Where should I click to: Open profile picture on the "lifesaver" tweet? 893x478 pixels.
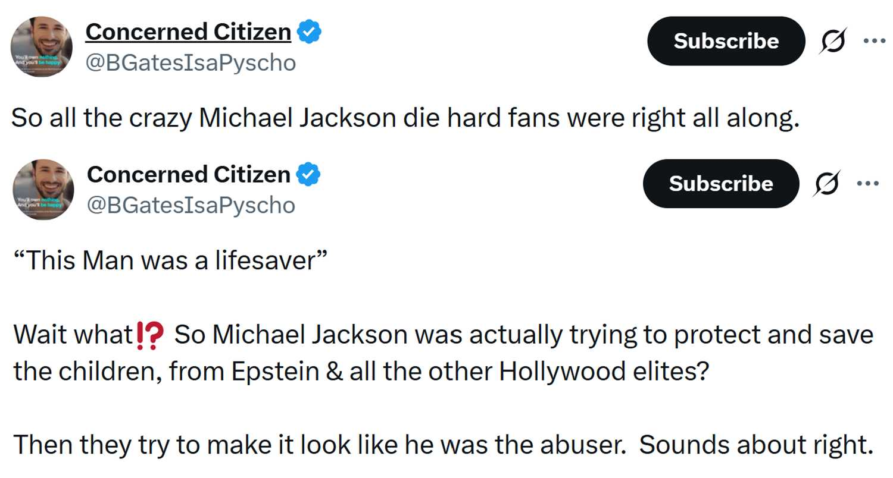click(43, 189)
